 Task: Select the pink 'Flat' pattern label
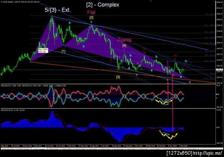[91, 12]
